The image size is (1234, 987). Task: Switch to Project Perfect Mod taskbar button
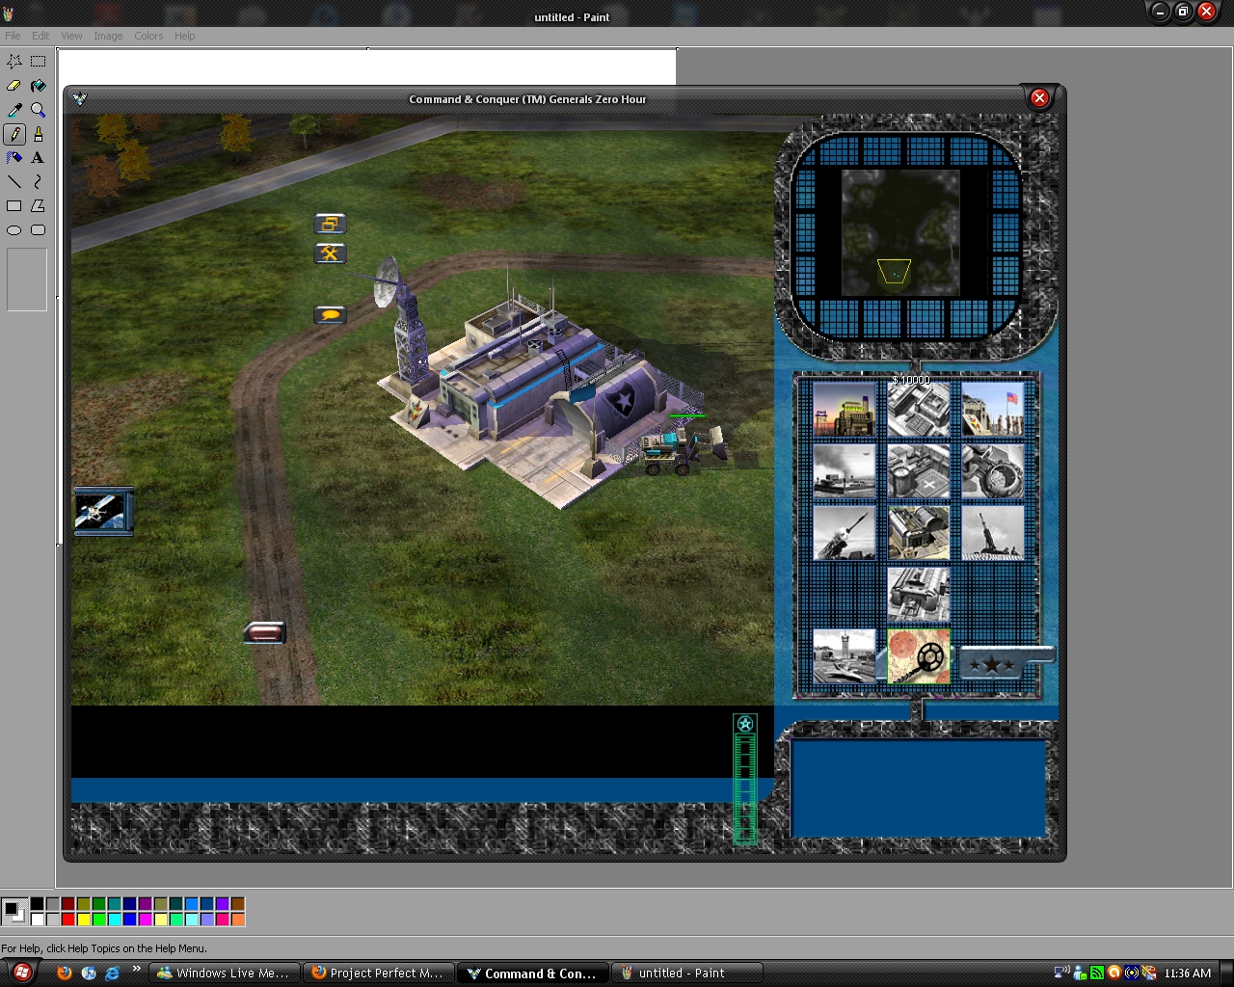pyautogui.click(x=379, y=974)
